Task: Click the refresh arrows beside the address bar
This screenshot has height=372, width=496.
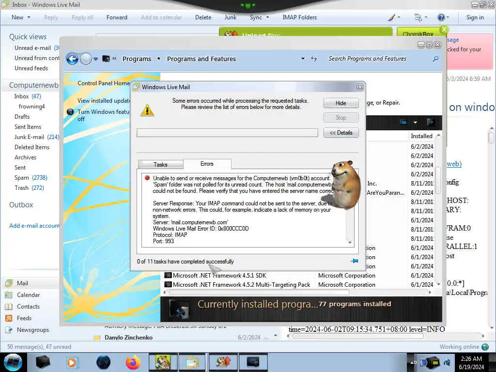Action: click(x=313, y=59)
